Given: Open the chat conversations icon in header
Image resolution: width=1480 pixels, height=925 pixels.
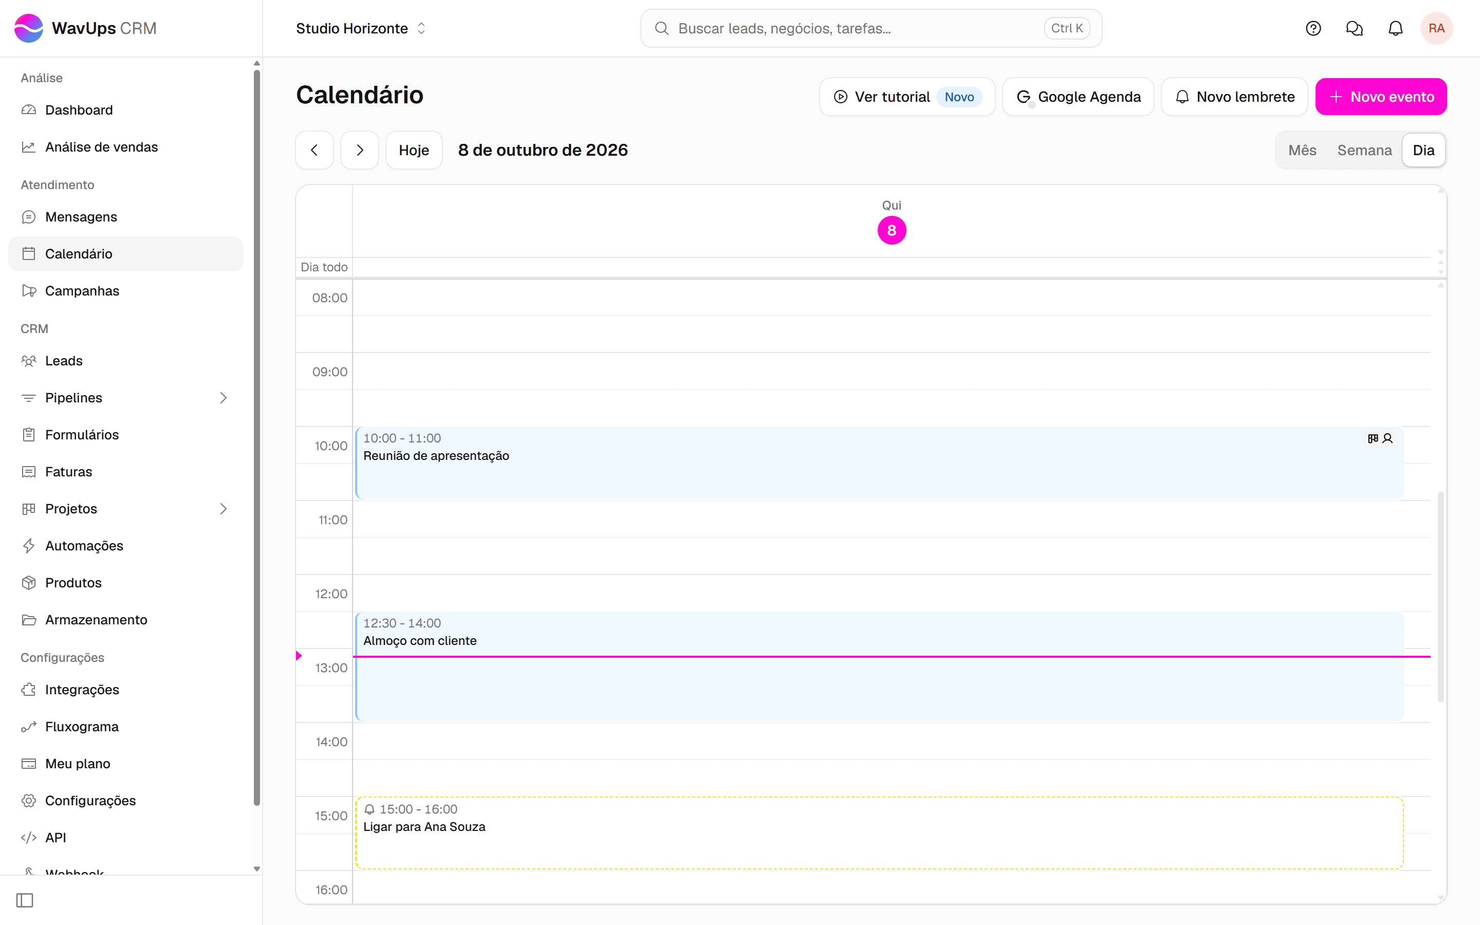Looking at the screenshot, I should click(x=1354, y=28).
